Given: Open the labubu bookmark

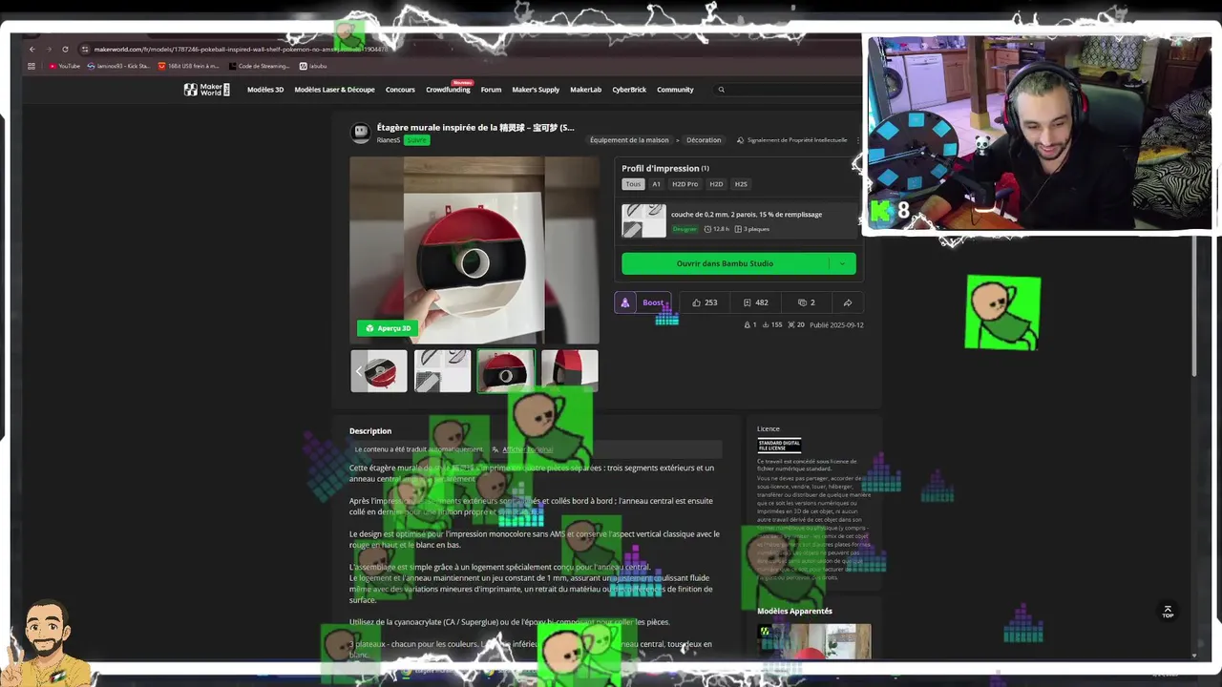Looking at the screenshot, I should [x=313, y=66].
